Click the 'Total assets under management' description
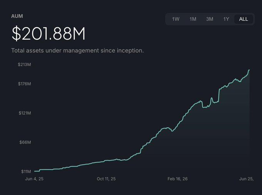This screenshot has width=262, height=195. 77,50
